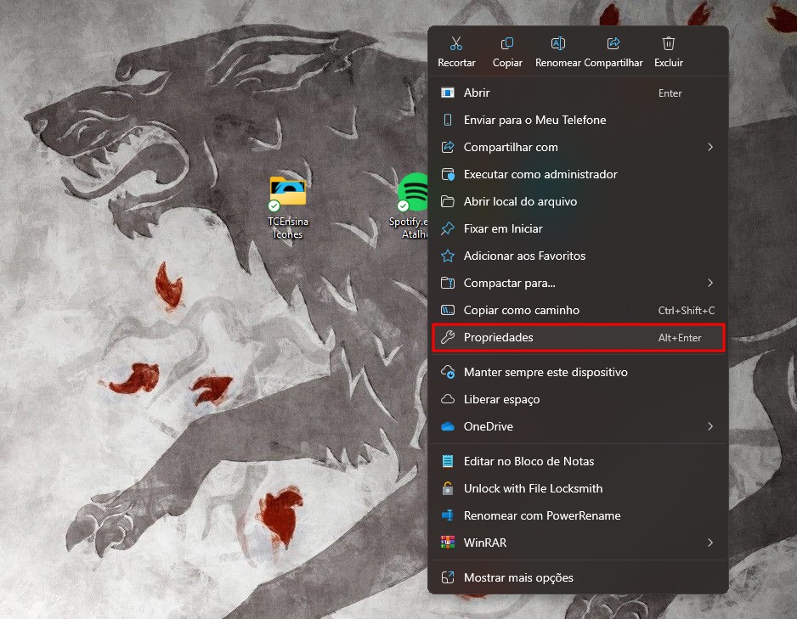Click the Renomear icon

pos(558,44)
